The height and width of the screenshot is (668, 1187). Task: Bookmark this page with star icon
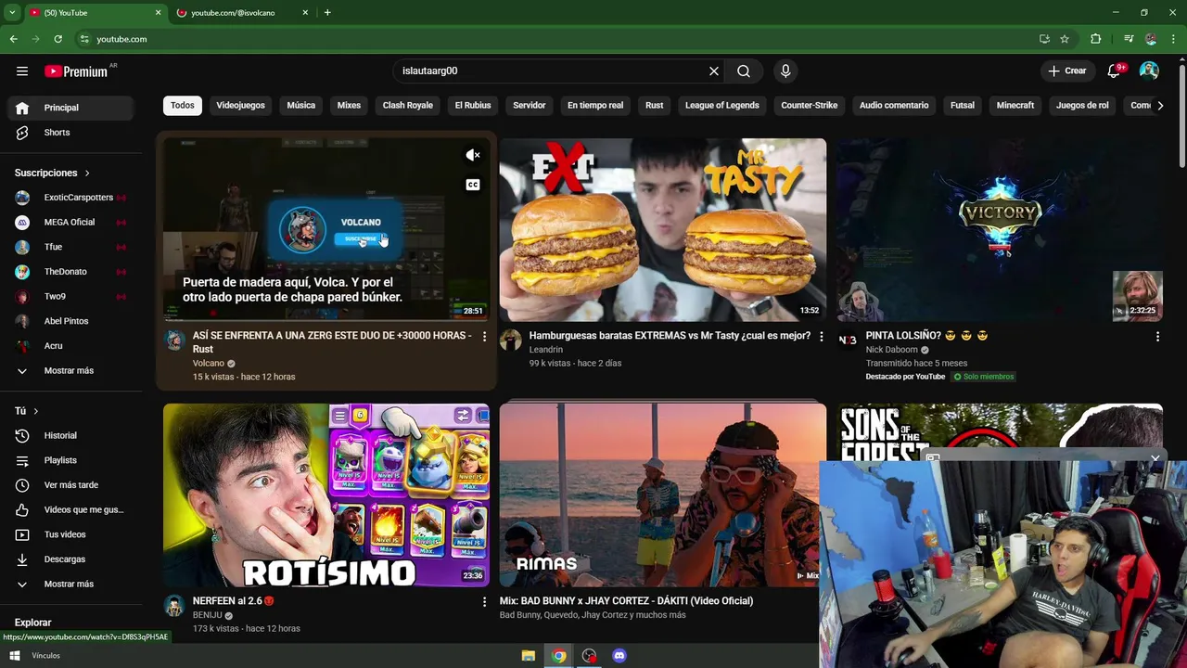[1065, 39]
